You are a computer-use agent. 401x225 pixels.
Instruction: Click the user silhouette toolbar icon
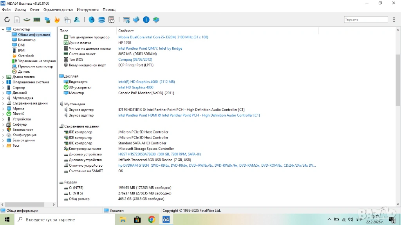(x=77, y=20)
